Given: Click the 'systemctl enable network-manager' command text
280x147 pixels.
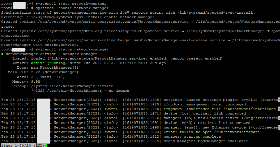Looking at the screenshot, I should tap(72, 8).
